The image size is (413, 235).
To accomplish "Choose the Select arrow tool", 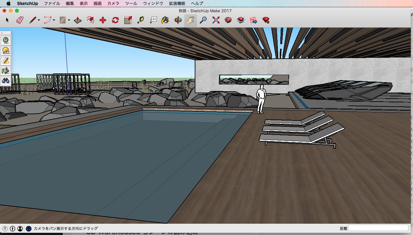I will [x=8, y=20].
